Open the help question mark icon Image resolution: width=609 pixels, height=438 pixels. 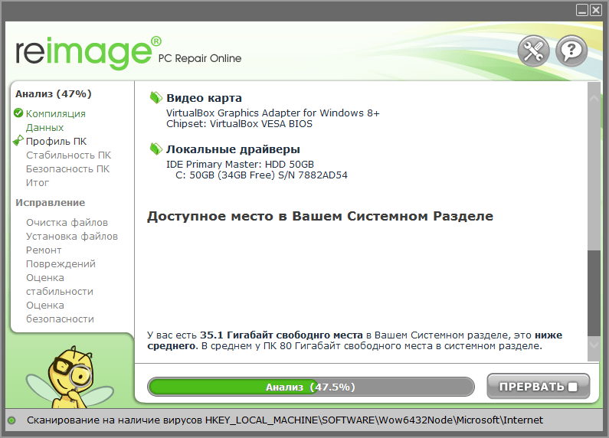571,51
